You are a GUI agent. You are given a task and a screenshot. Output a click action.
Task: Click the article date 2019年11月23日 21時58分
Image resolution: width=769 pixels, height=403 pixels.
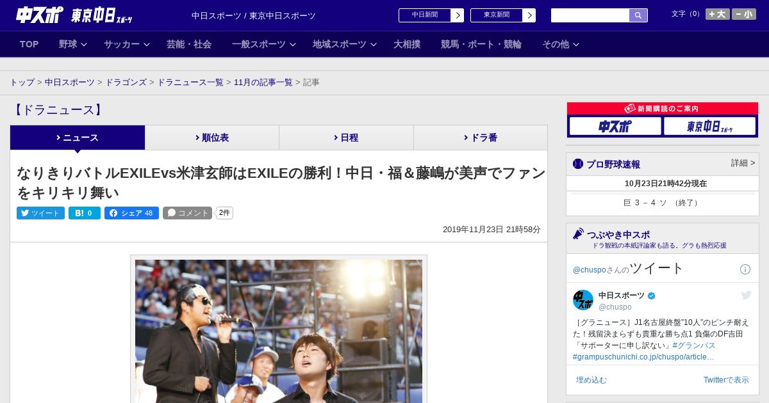(x=492, y=230)
